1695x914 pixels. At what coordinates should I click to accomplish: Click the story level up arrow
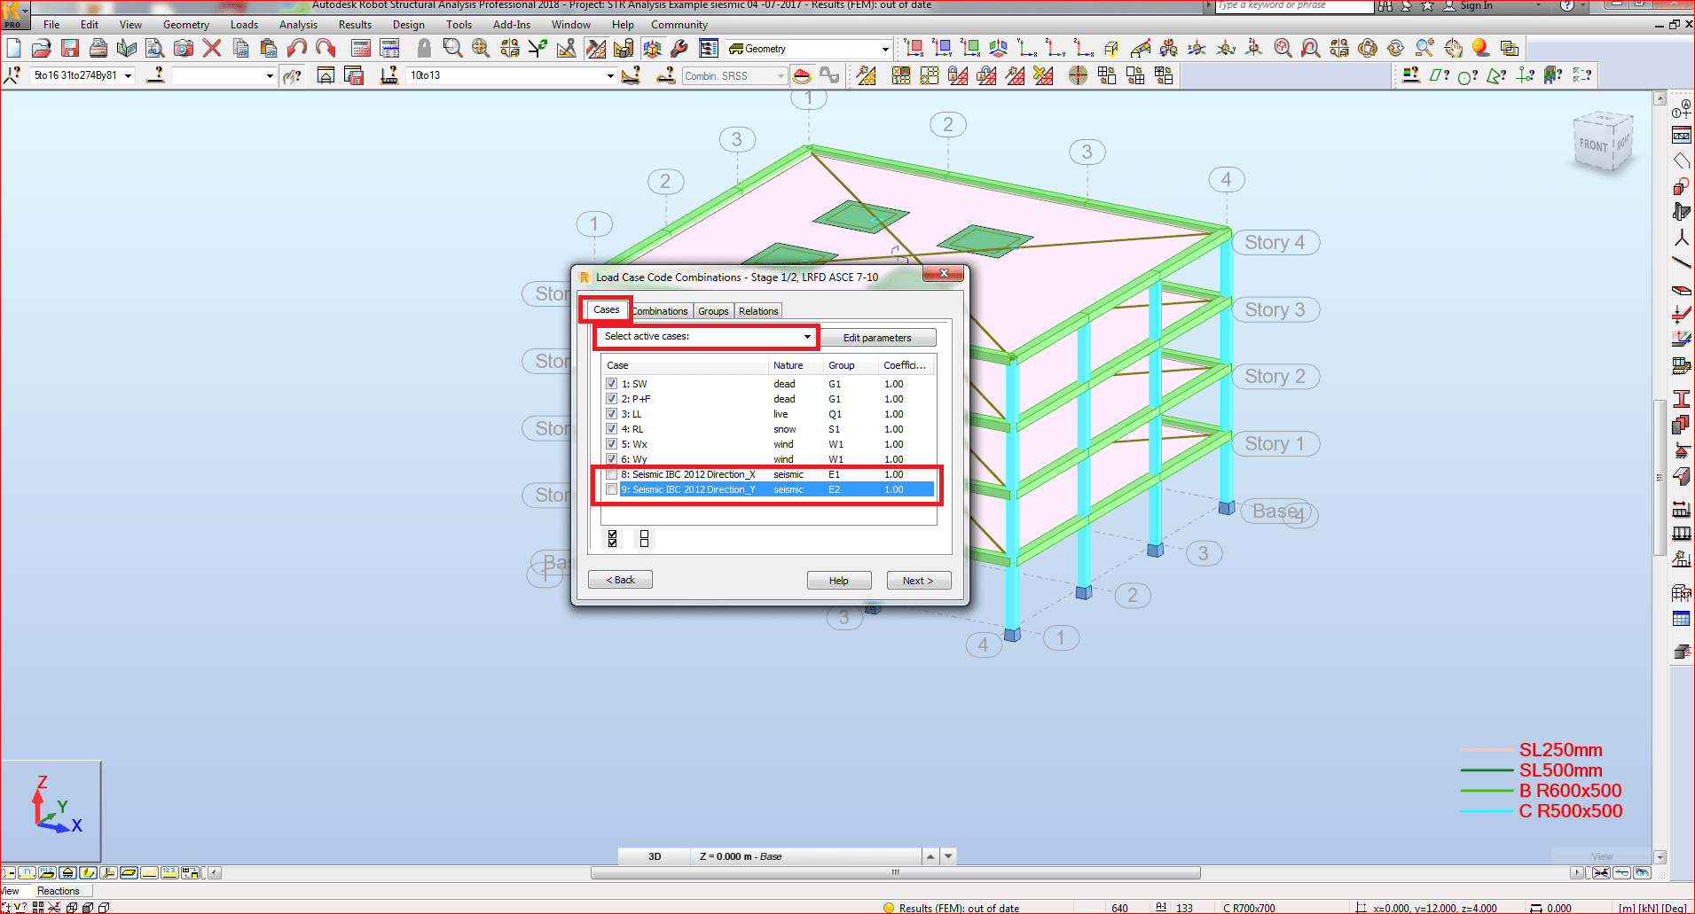click(x=930, y=856)
